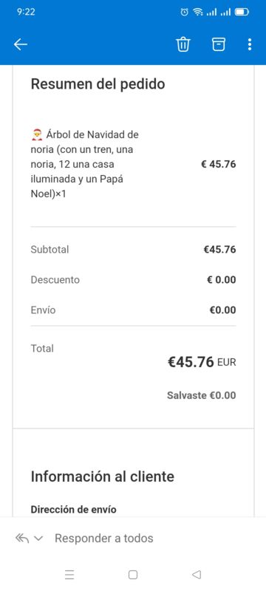Tap the Android back navigation triangle

(197, 575)
